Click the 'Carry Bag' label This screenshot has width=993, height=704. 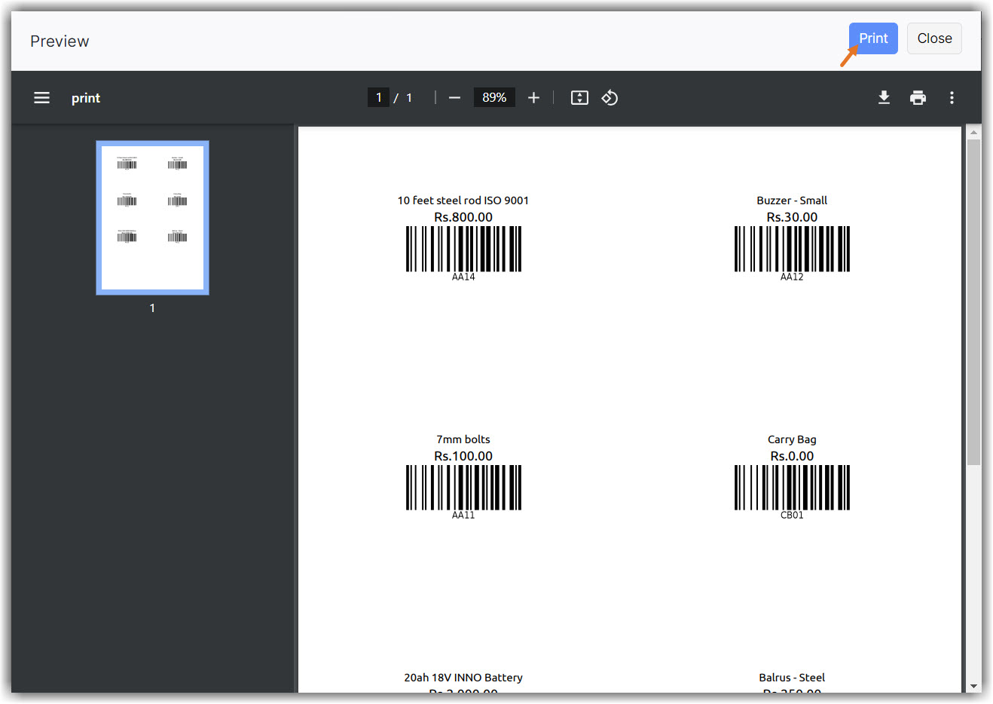[x=792, y=439]
